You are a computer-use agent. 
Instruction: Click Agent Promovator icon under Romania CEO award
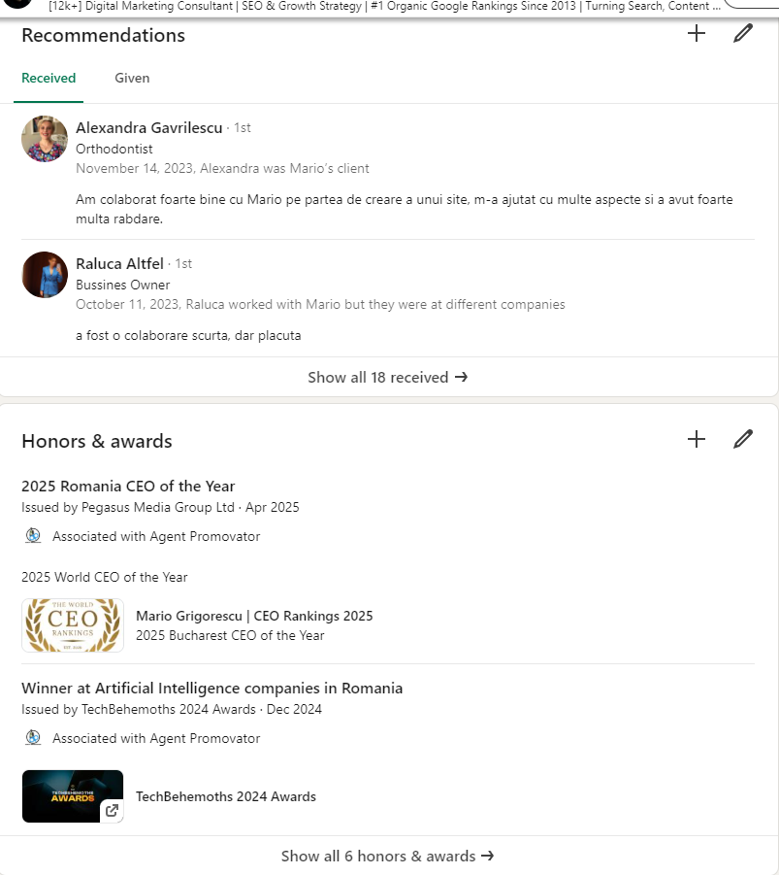click(32, 535)
